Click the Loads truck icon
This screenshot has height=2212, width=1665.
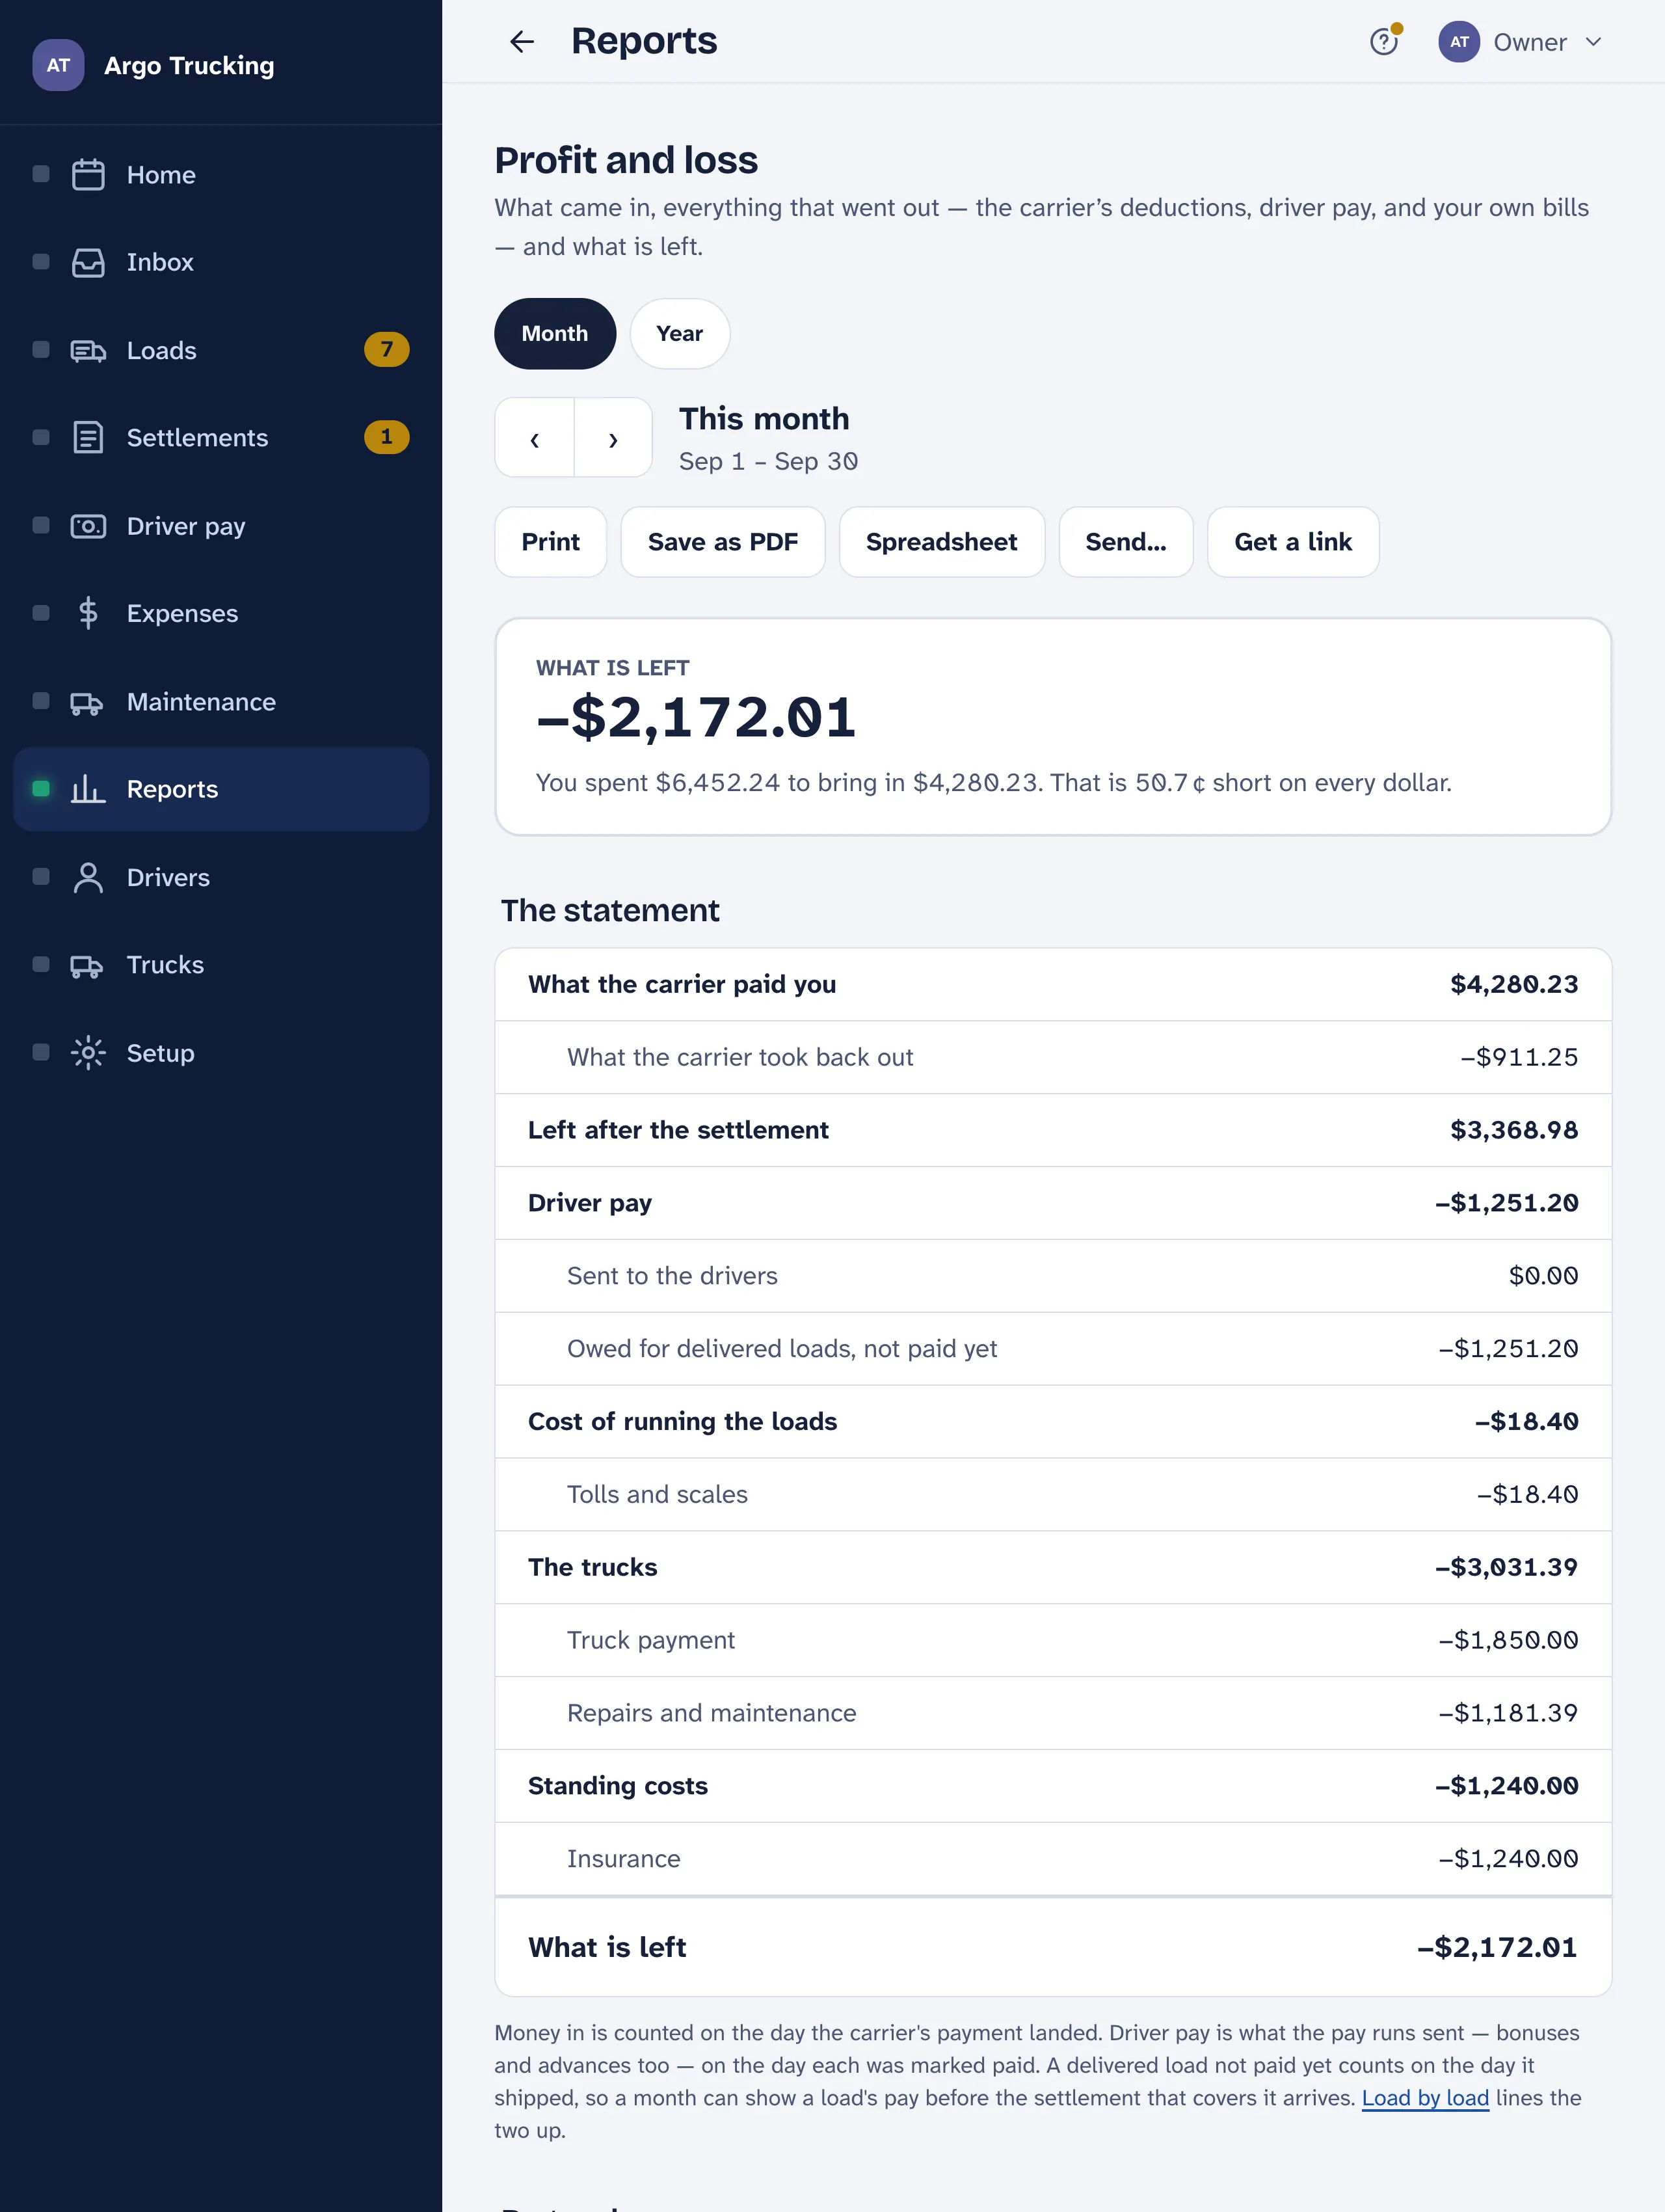(x=88, y=350)
